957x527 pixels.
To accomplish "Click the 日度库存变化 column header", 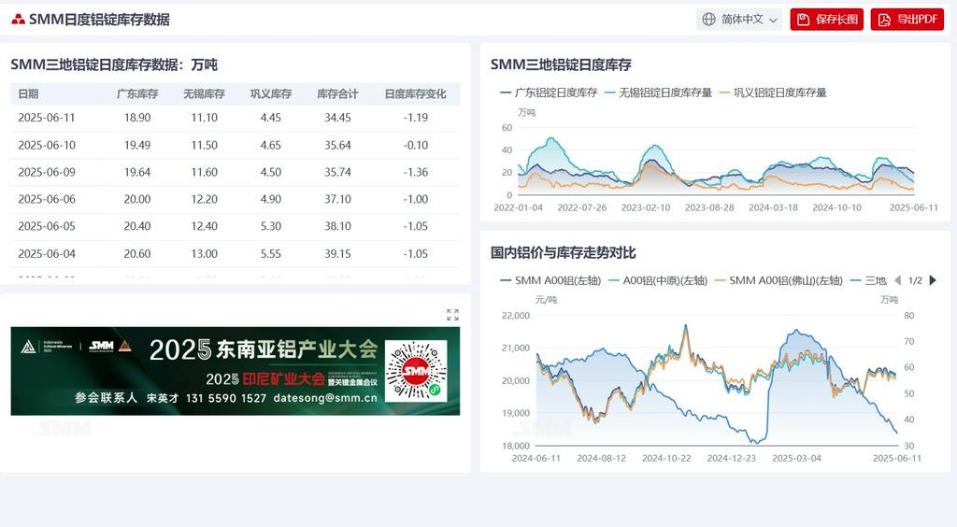I will (x=415, y=94).
